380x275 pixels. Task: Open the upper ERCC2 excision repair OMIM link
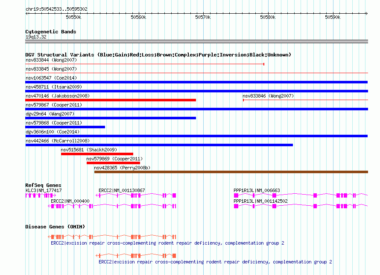coord(167,243)
